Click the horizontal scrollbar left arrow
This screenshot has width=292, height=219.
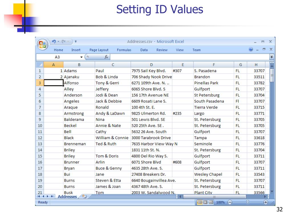pyautogui.click(x=180, y=196)
